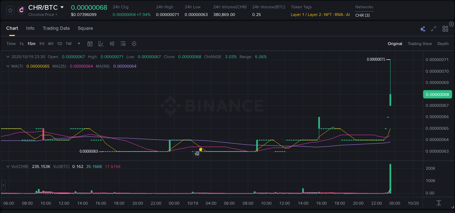Open candle display settings icon
This screenshot has width=455, height=213.
(x=112, y=43)
